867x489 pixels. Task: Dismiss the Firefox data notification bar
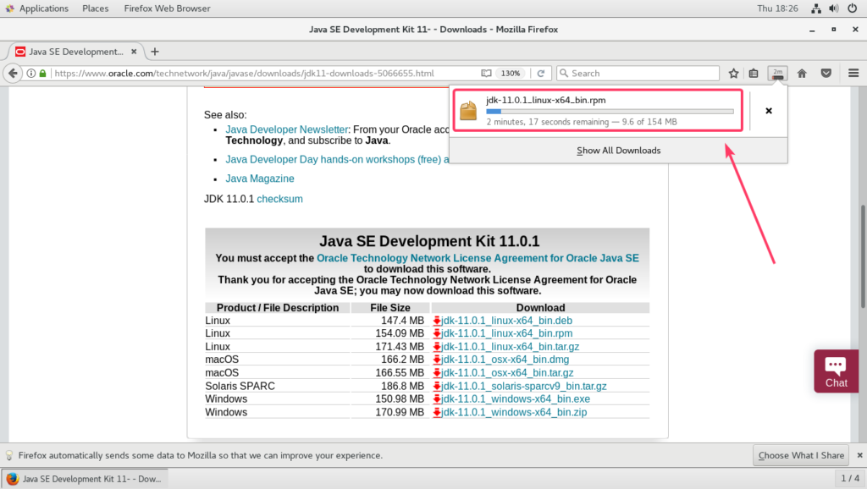[859, 455]
